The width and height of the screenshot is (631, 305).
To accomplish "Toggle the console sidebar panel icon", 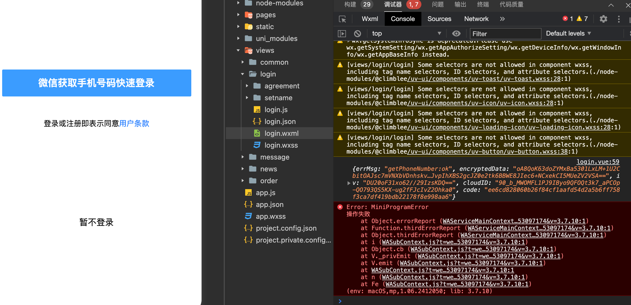I will click(342, 34).
